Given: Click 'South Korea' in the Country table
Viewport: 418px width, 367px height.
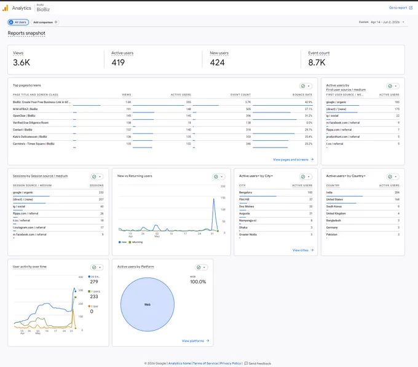Looking at the screenshot, I should point(334,207).
